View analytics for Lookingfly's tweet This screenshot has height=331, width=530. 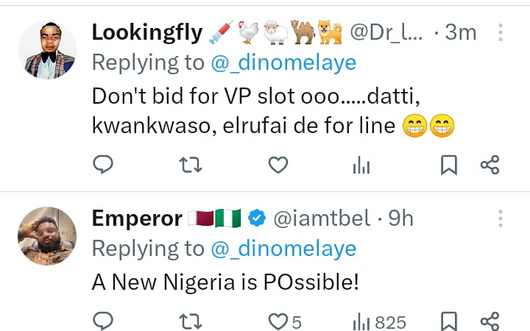tap(361, 165)
